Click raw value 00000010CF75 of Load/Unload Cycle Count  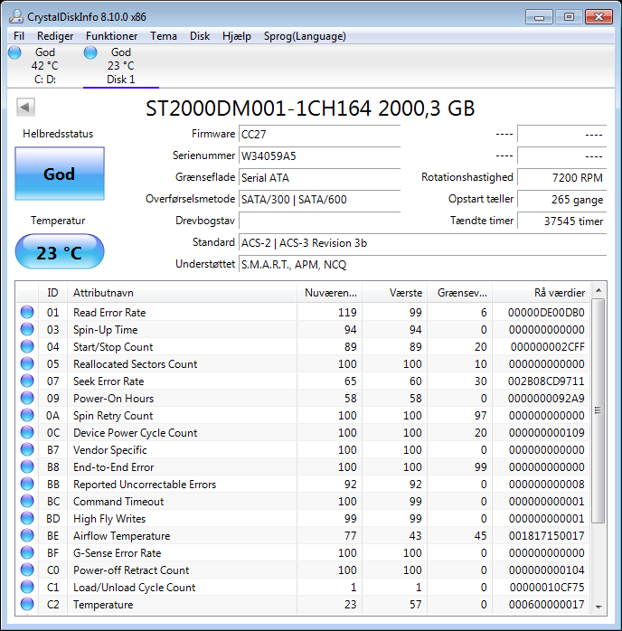(547, 587)
